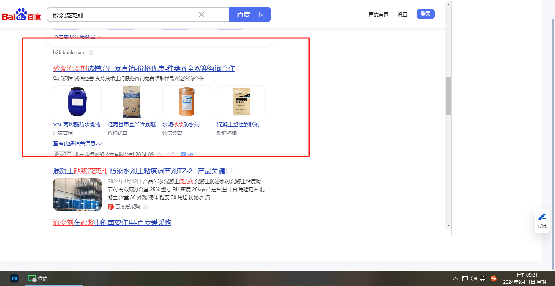This screenshot has height=286, width=555.
Task: Open the volume speaker tray icon
Action: coord(473,278)
